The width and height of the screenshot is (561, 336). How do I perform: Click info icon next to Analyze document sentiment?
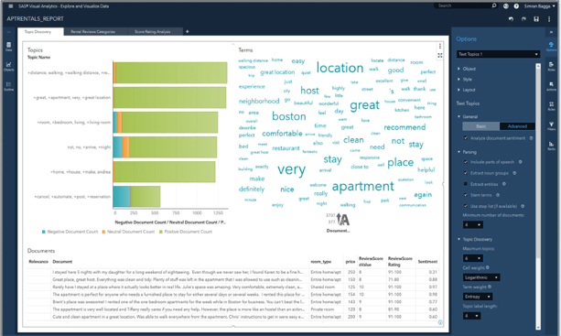pyautogui.click(x=532, y=137)
